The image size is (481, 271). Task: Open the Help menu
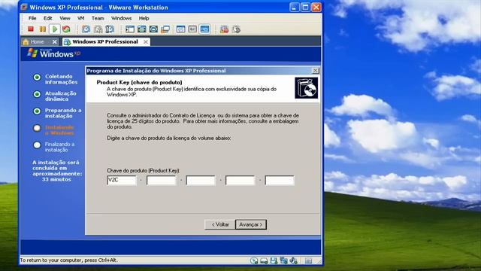(x=144, y=18)
